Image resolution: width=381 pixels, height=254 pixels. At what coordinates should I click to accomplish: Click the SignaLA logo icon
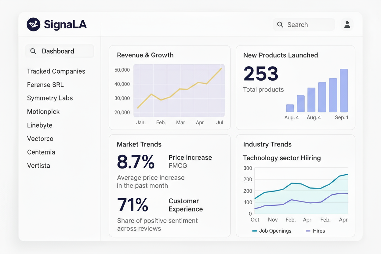(x=34, y=24)
